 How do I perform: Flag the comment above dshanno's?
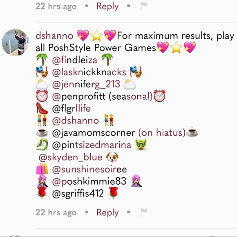(x=143, y=6)
